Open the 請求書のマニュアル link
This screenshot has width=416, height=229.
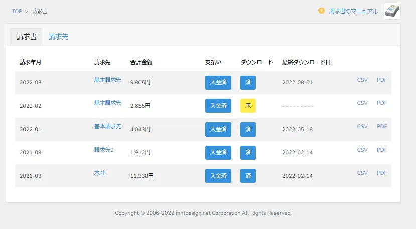pos(353,11)
